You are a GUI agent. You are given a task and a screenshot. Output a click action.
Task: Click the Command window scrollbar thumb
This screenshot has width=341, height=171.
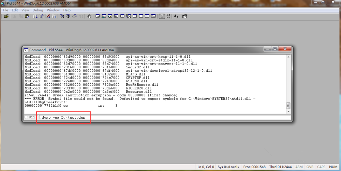[288, 106]
